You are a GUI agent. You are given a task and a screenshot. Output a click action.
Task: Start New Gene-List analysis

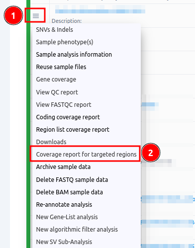(67, 217)
